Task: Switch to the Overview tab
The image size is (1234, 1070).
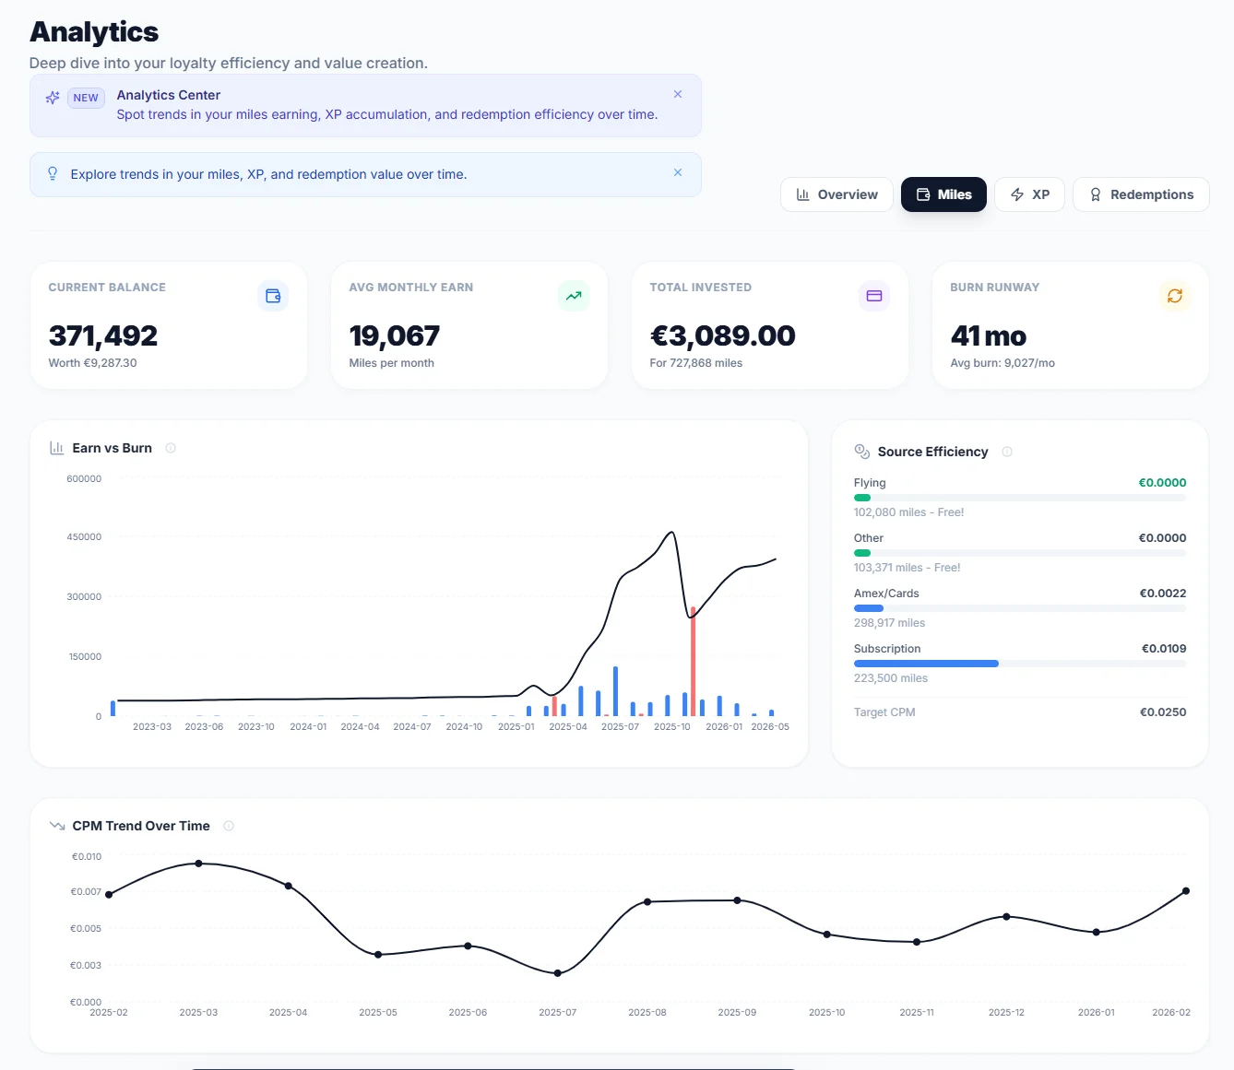Action: (836, 194)
